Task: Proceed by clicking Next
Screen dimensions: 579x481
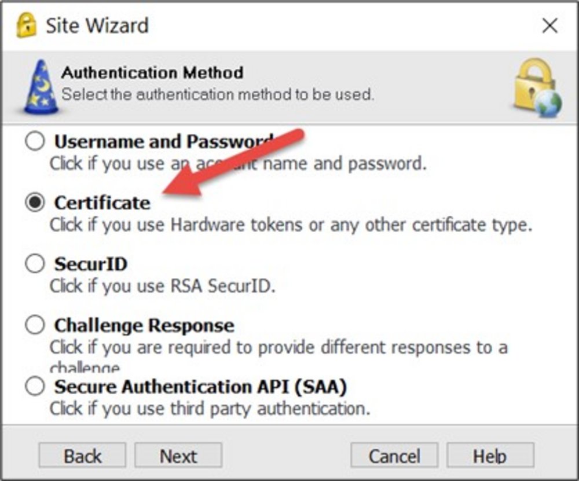Action: click(x=178, y=456)
